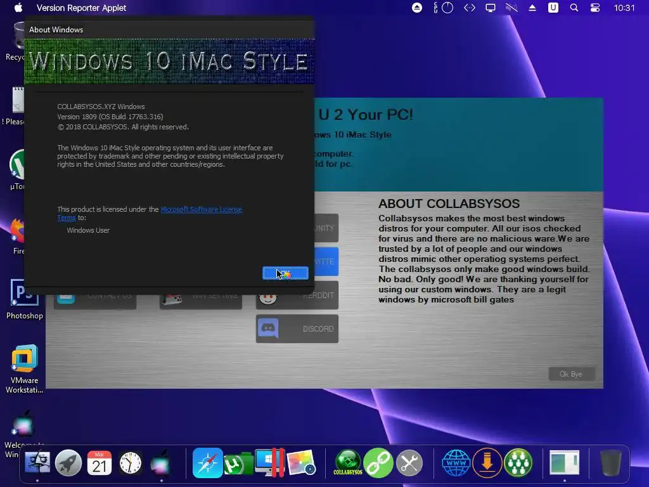The image size is (649, 487).
Task: Open the Control Center toggles icon
Action: [x=595, y=8]
